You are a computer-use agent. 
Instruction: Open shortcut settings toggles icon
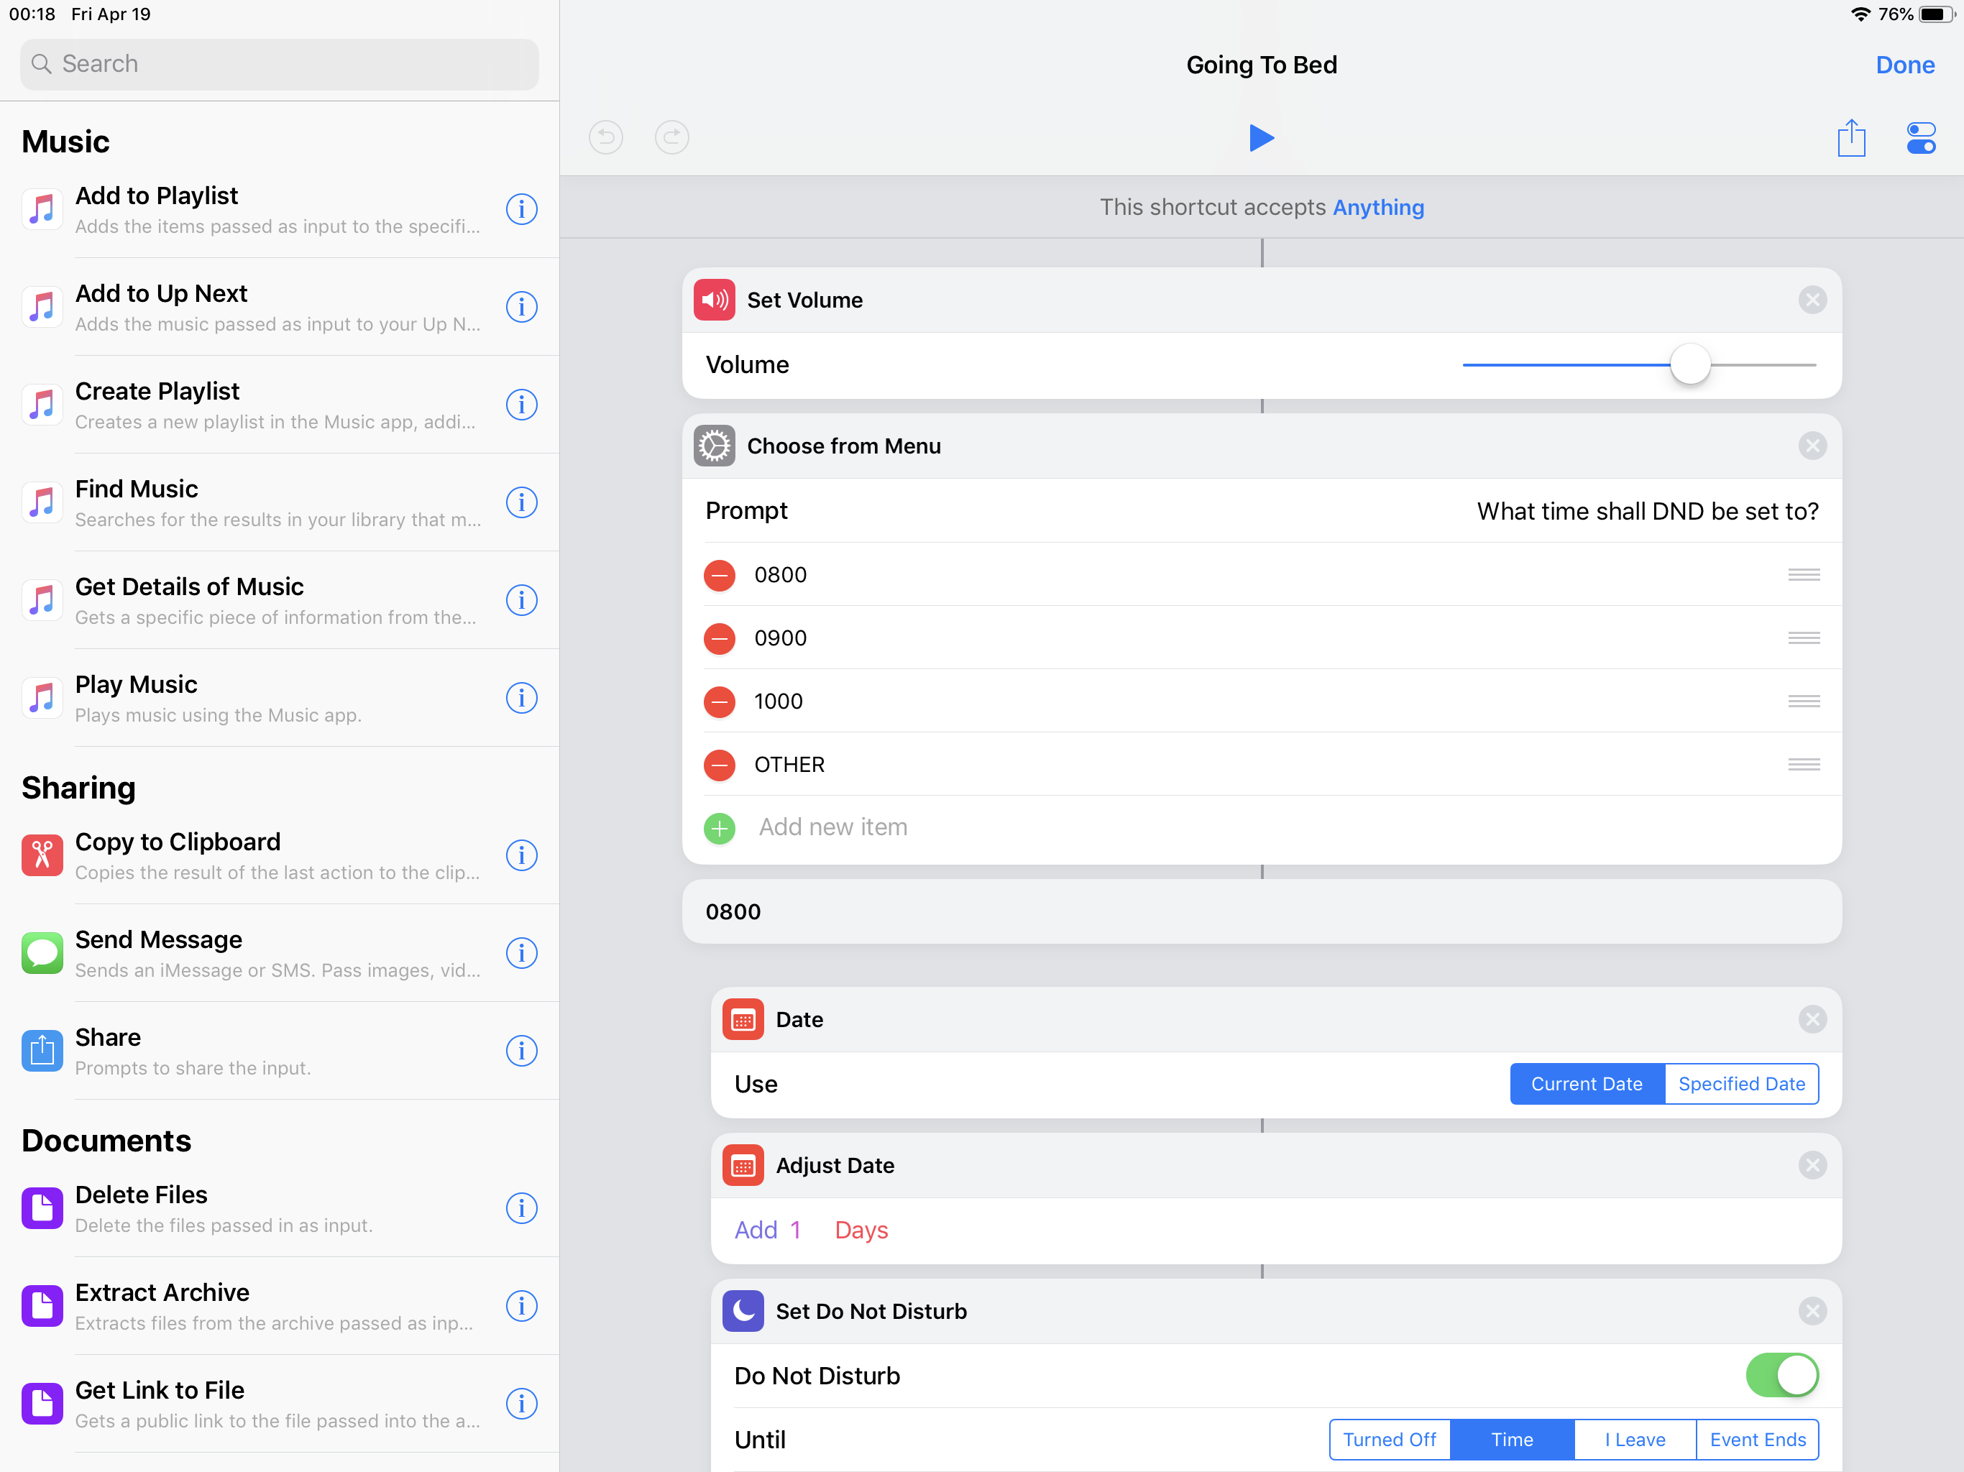(x=1920, y=137)
